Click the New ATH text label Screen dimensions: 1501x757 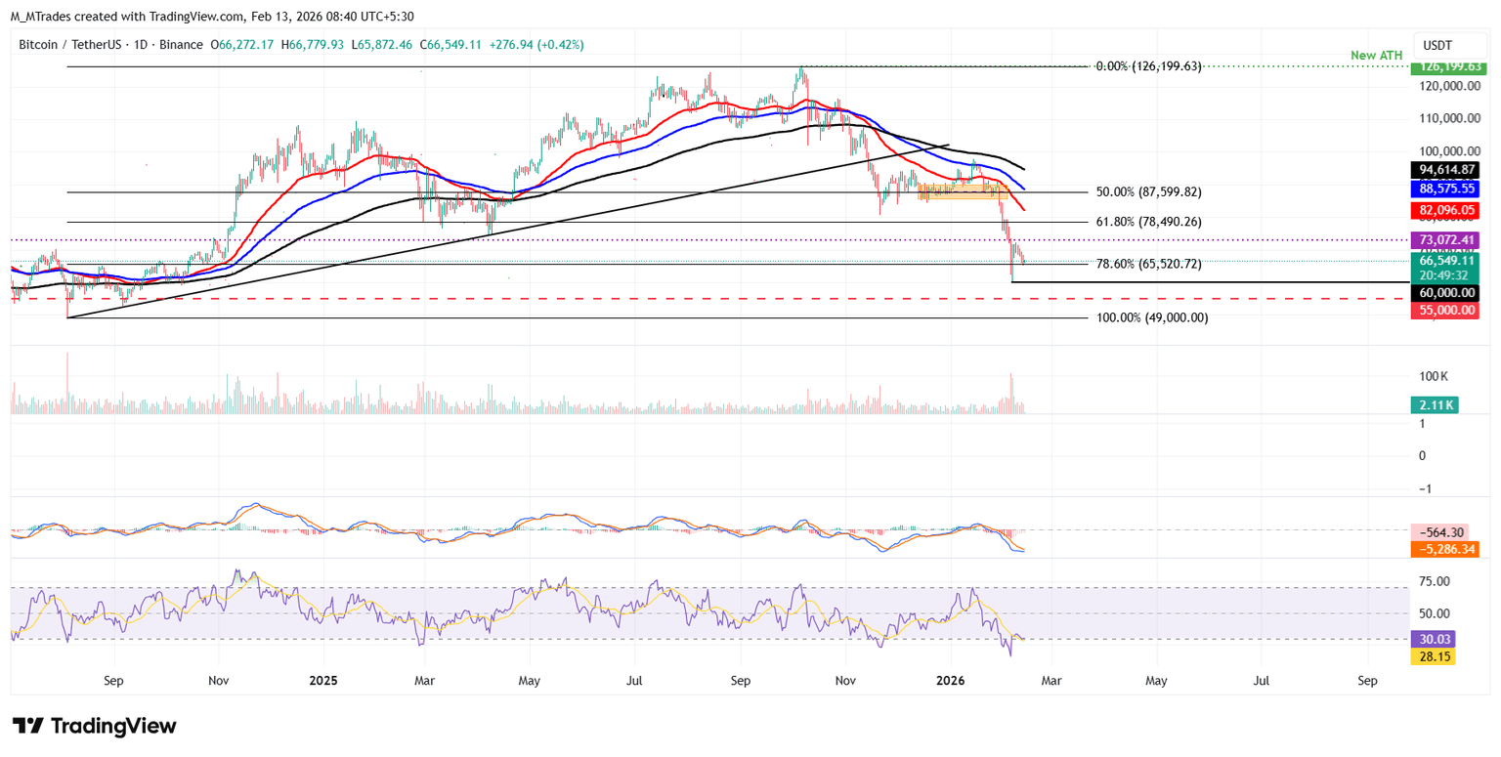1376,55
